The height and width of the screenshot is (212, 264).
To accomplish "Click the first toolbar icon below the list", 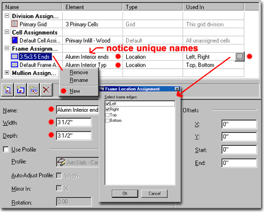I will pyautogui.click(x=8, y=90).
